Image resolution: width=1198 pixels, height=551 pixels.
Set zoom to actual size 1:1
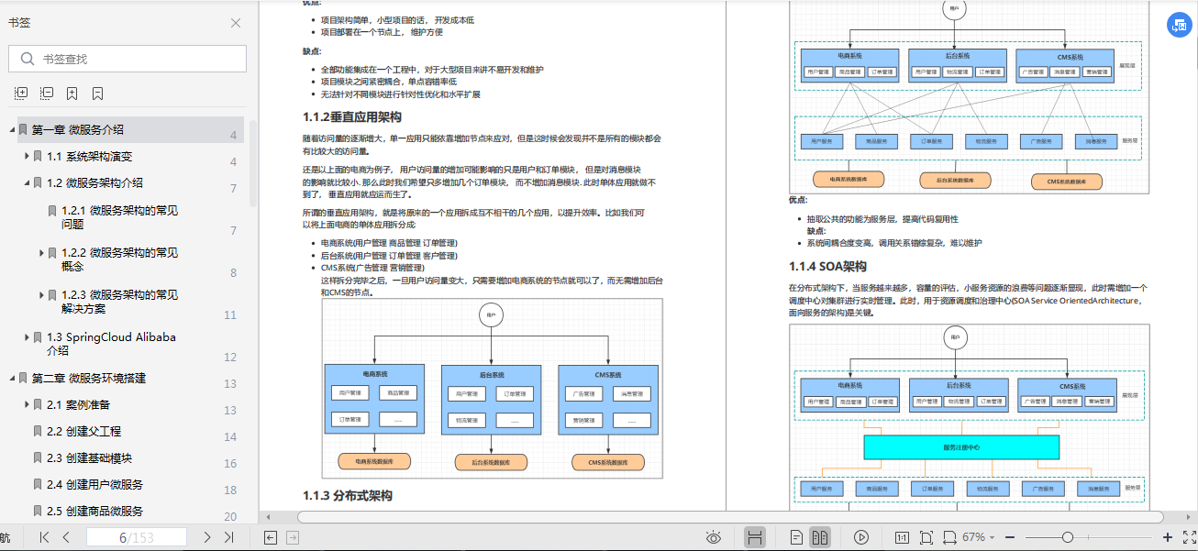901,537
